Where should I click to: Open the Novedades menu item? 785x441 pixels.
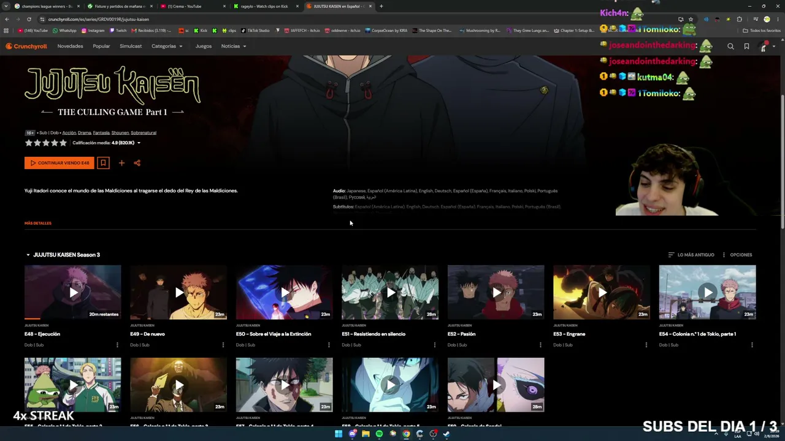(x=70, y=46)
